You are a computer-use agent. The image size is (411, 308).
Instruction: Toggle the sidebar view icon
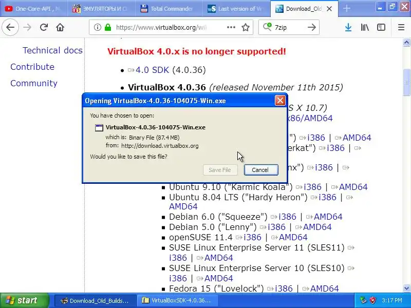point(381,27)
